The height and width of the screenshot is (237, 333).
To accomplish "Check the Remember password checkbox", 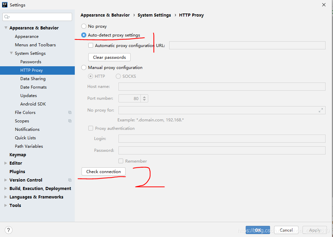I will [120, 161].
